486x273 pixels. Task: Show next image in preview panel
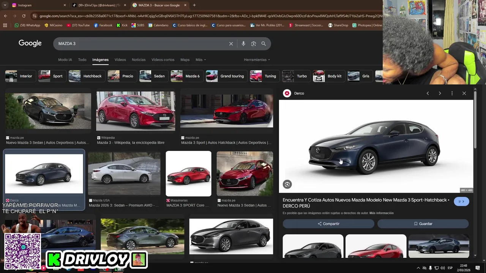click(x=440, y=93)
